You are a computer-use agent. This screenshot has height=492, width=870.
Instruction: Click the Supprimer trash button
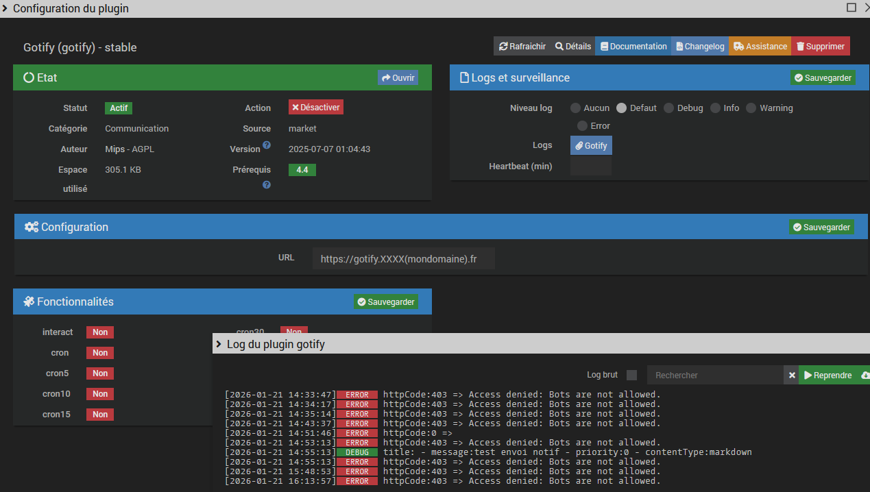(x=820, y=47)
